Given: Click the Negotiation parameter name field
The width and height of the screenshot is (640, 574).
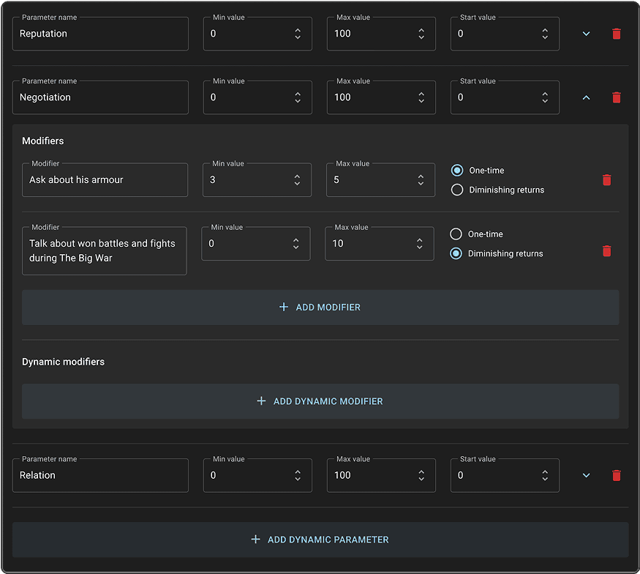Looking at the screenshot, I should pos(100,97).
